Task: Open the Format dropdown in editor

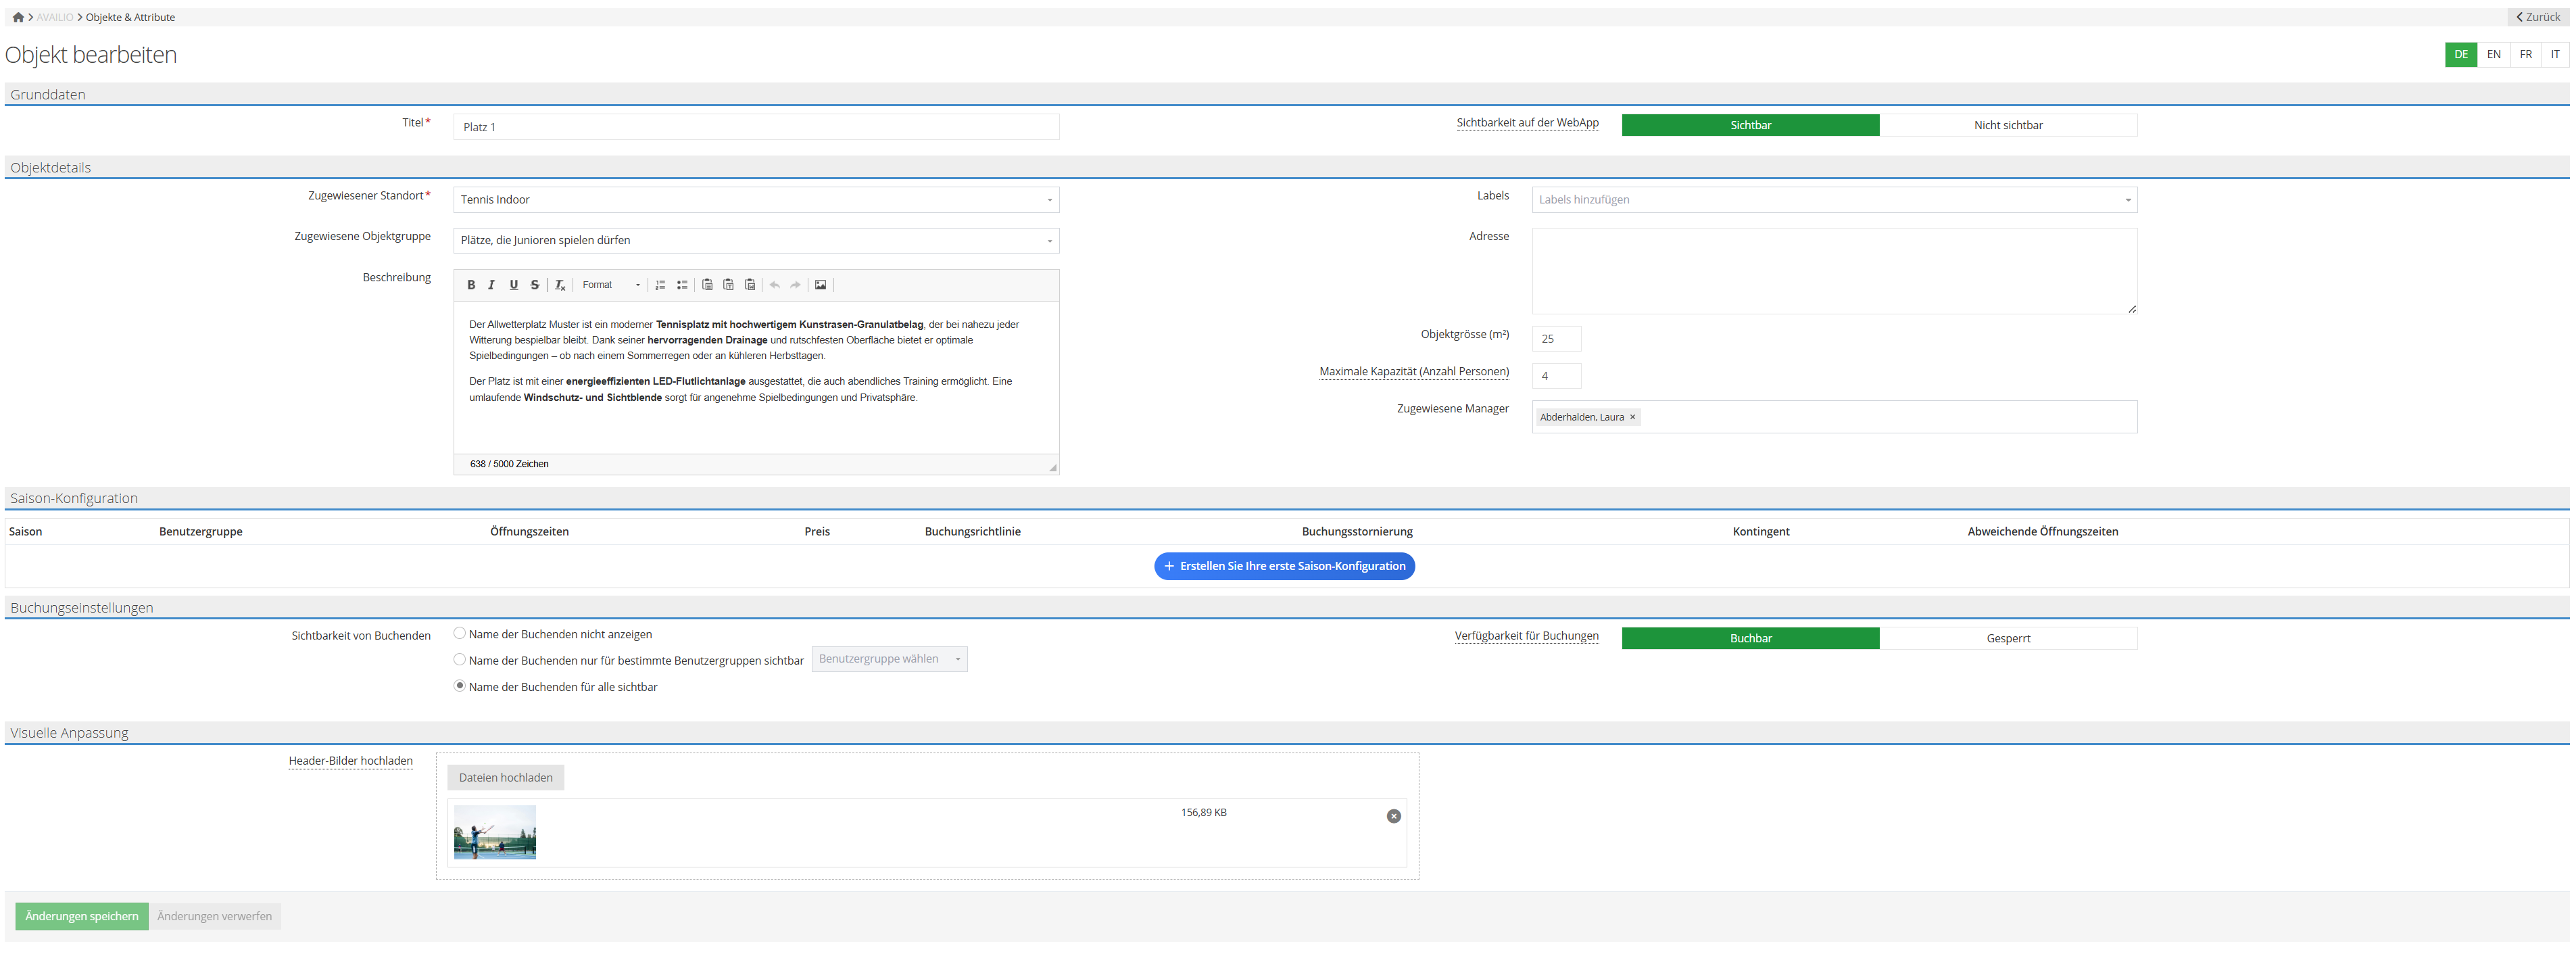Action: click(x=610, y=285)
